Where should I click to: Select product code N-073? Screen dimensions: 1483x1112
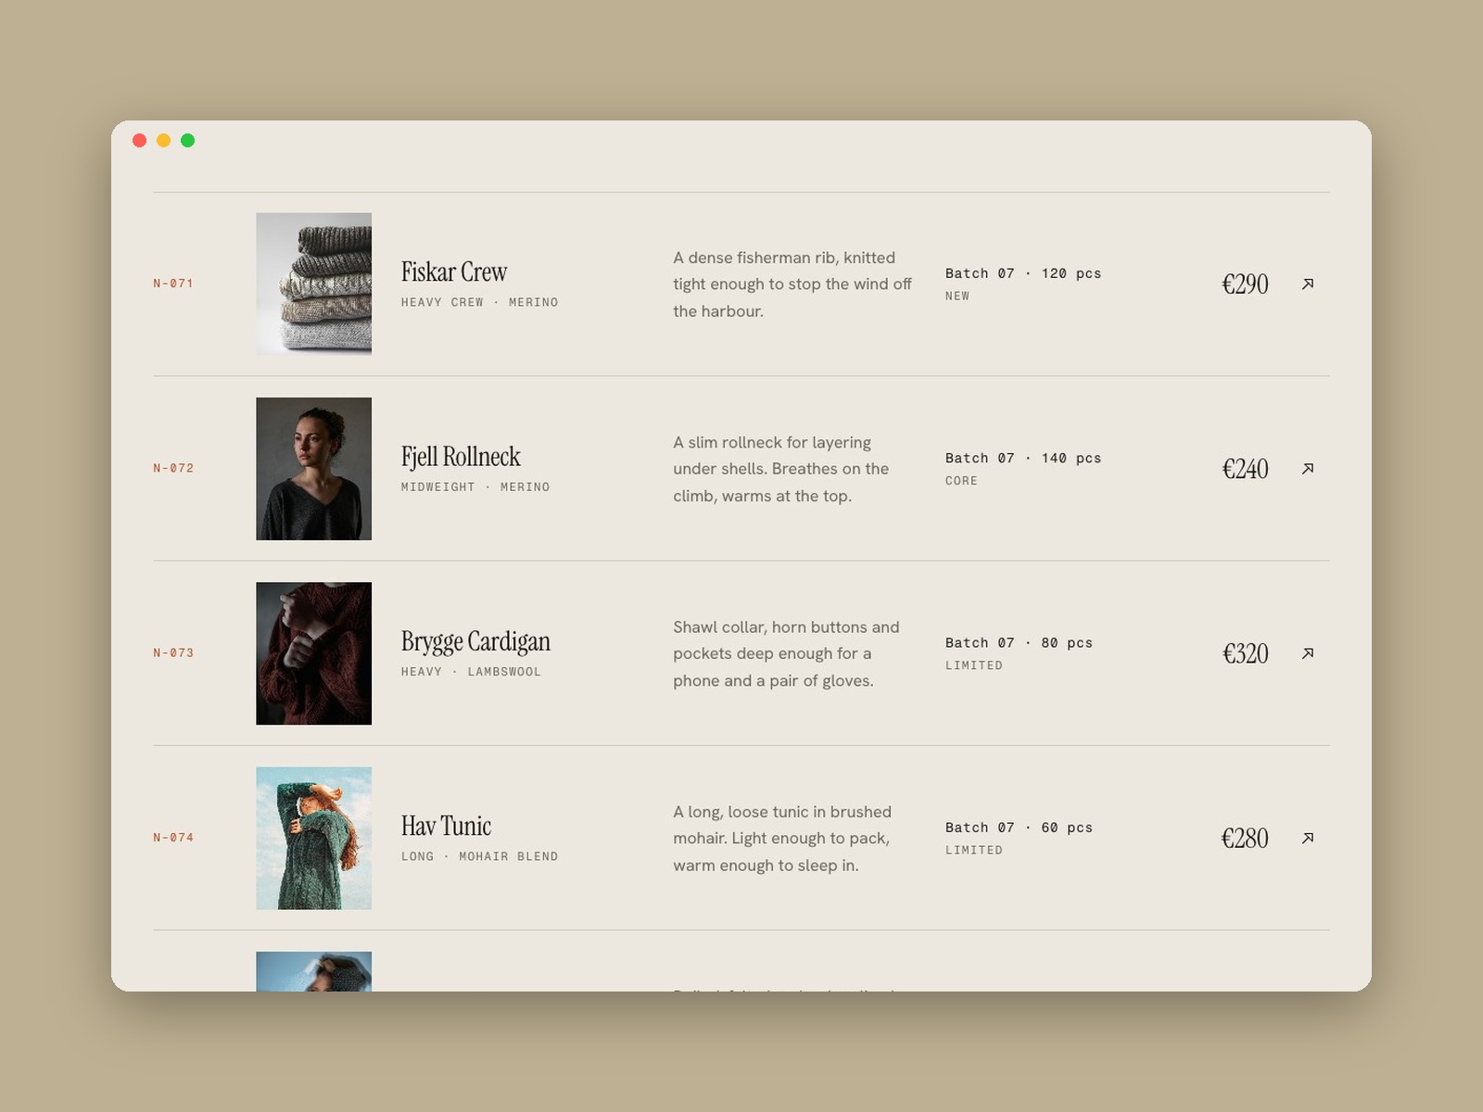pyautogui.click(x=173, y=653)
